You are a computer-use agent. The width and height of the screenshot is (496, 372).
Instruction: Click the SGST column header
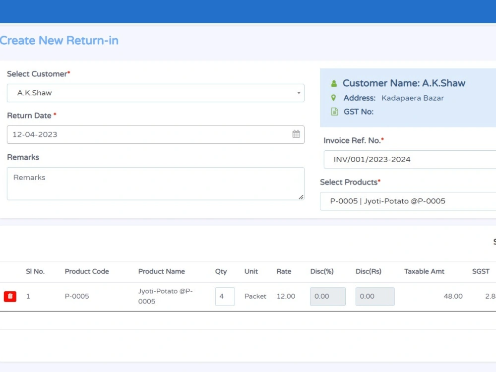[x=481, y=271]
